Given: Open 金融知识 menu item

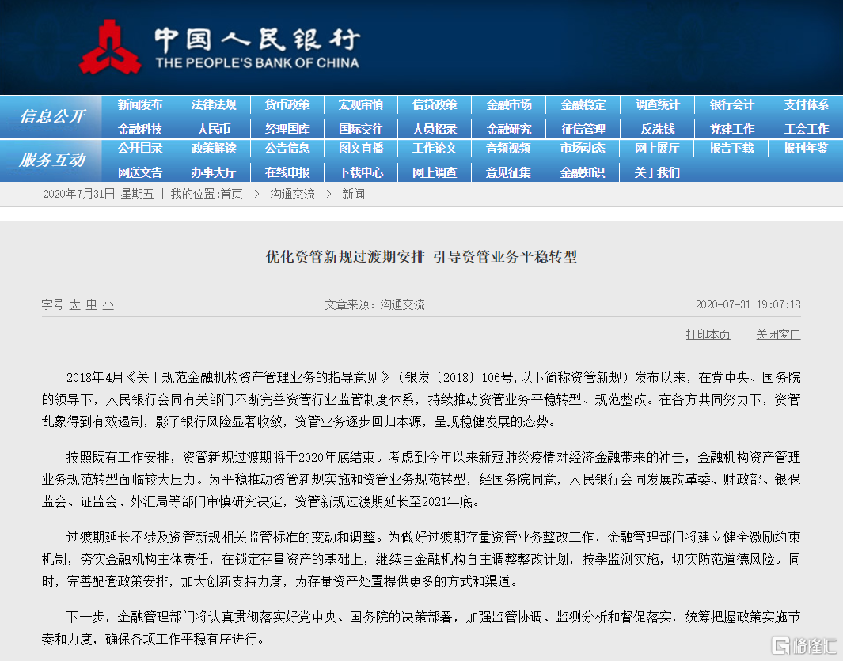Looking at the screenshot, I should (583, 172).
